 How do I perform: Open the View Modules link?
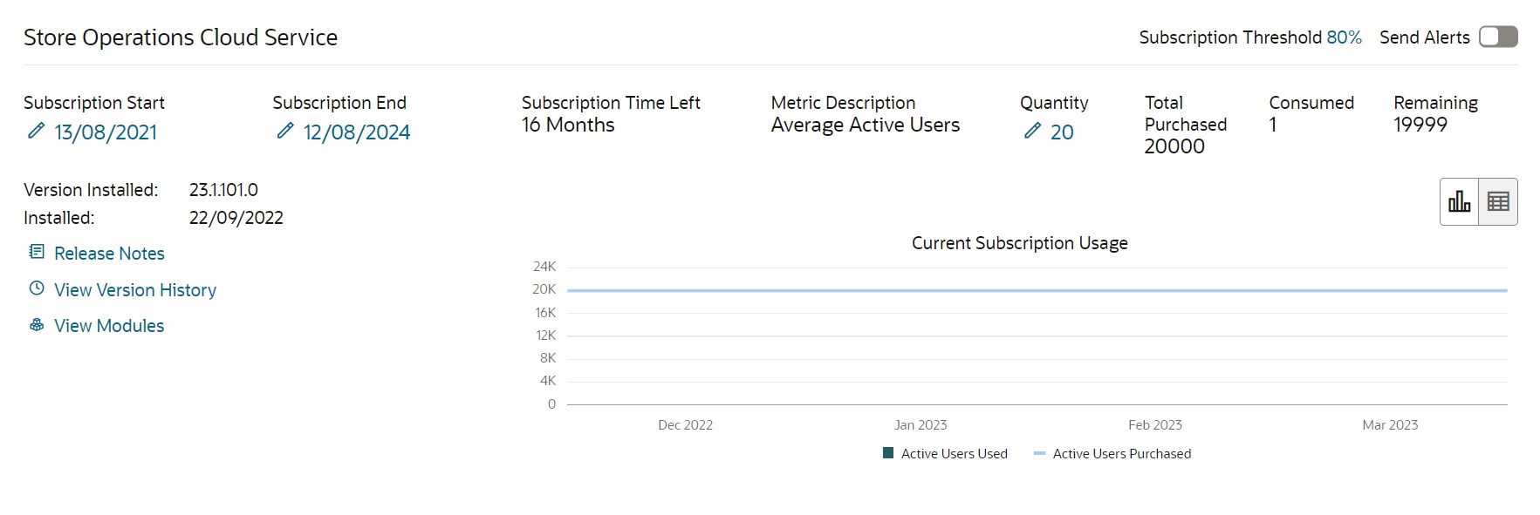pos(109,326)
